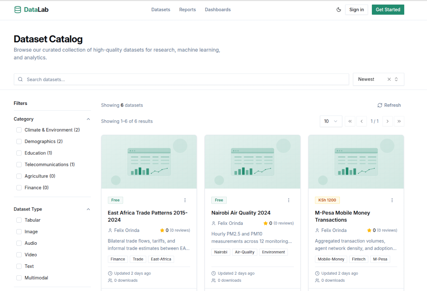The height and width of the screenshot is (291, 427).
Task: Click author icon on Nairobi Air Quality card
Action: click(x=213, y=223)
